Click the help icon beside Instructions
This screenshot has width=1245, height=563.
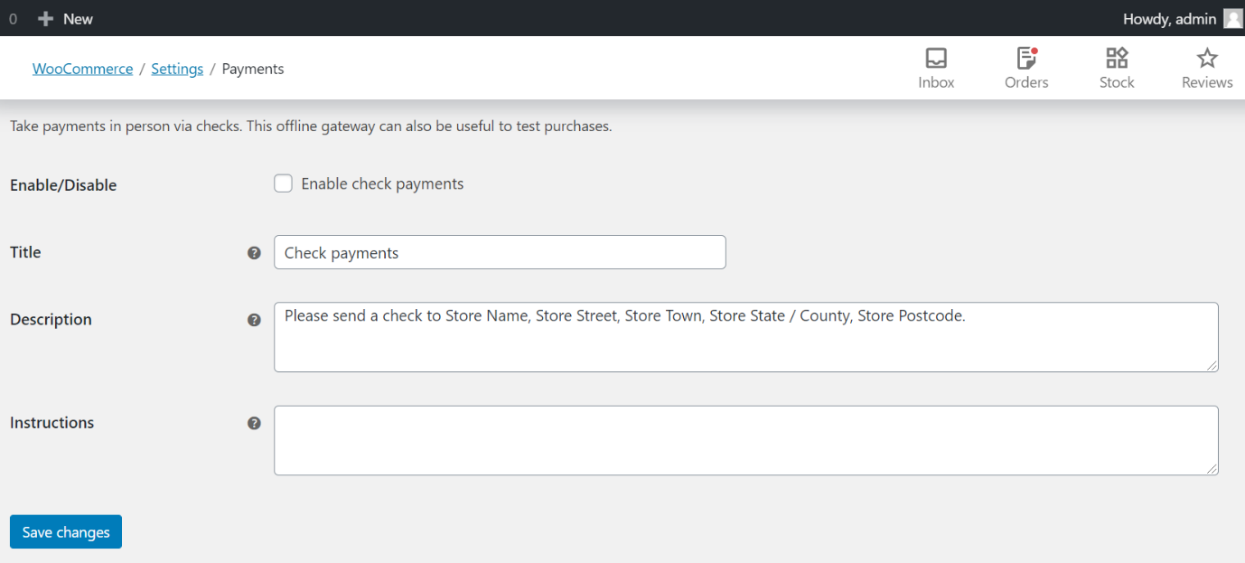pos(254,423)
